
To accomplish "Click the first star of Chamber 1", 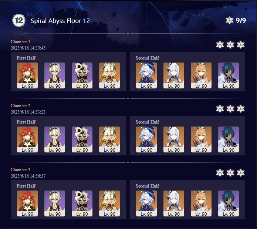I will (220, 45).
